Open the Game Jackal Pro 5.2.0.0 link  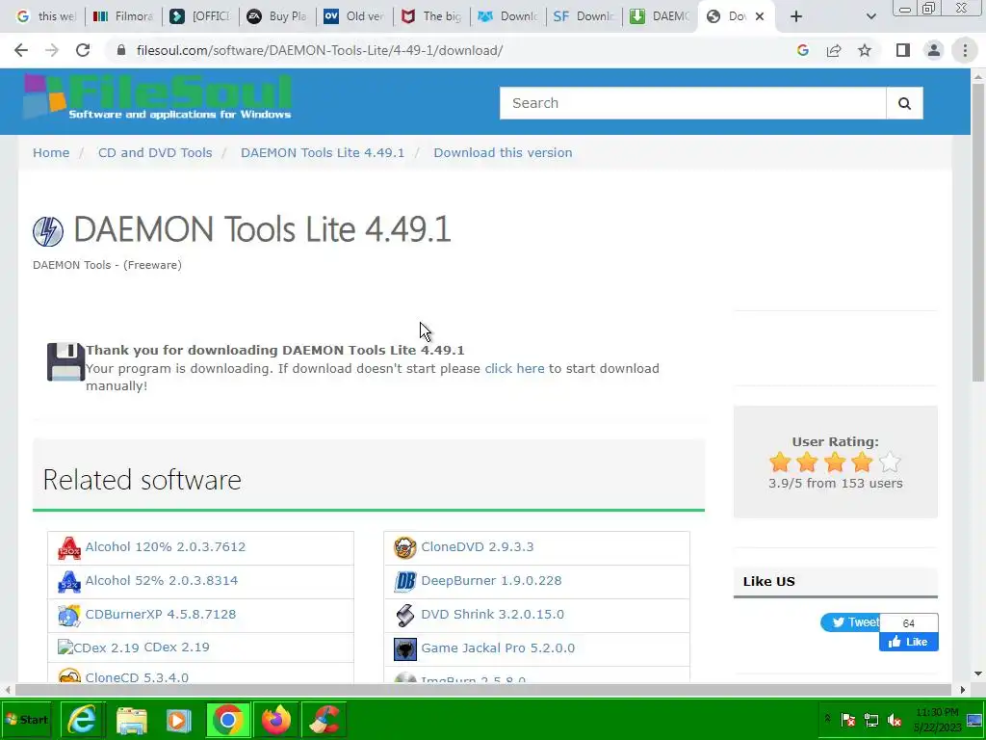point(498,648)
